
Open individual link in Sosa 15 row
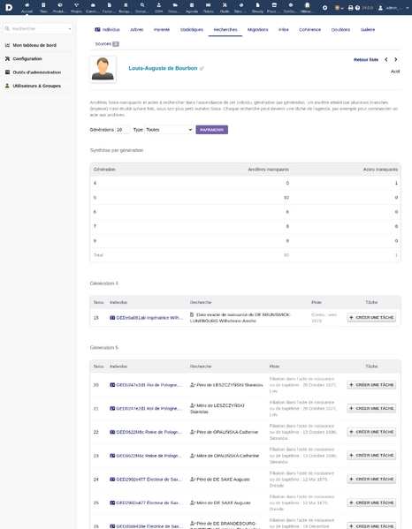point(147,318)
